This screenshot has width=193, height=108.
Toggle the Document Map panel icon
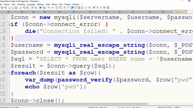[79, 7]
